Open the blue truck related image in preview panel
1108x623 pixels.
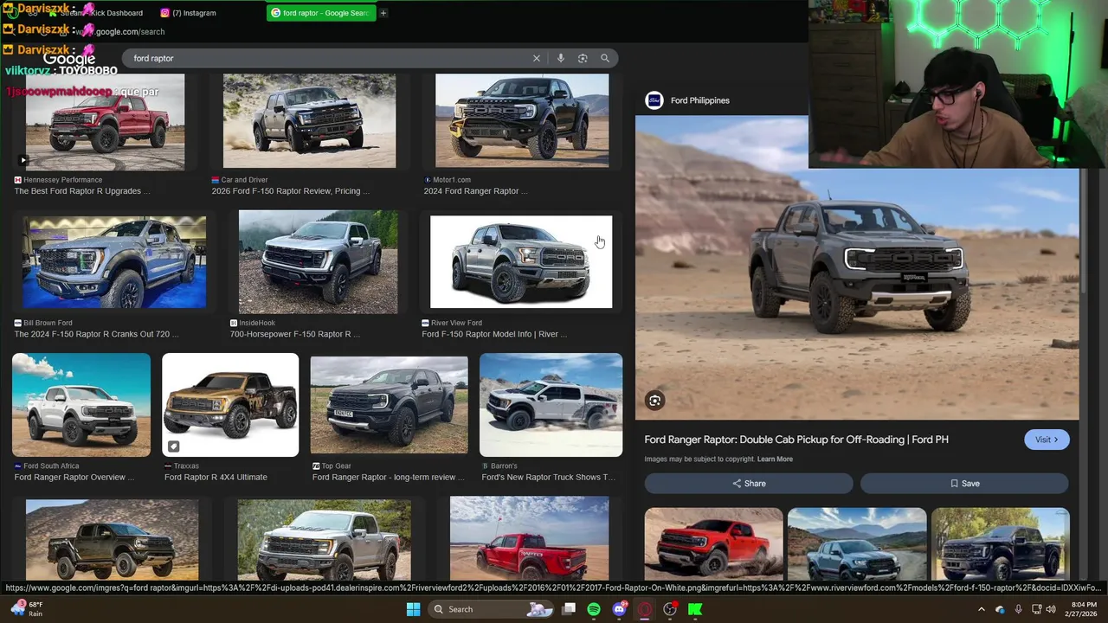pyautogui.click(x=857, y=544)
